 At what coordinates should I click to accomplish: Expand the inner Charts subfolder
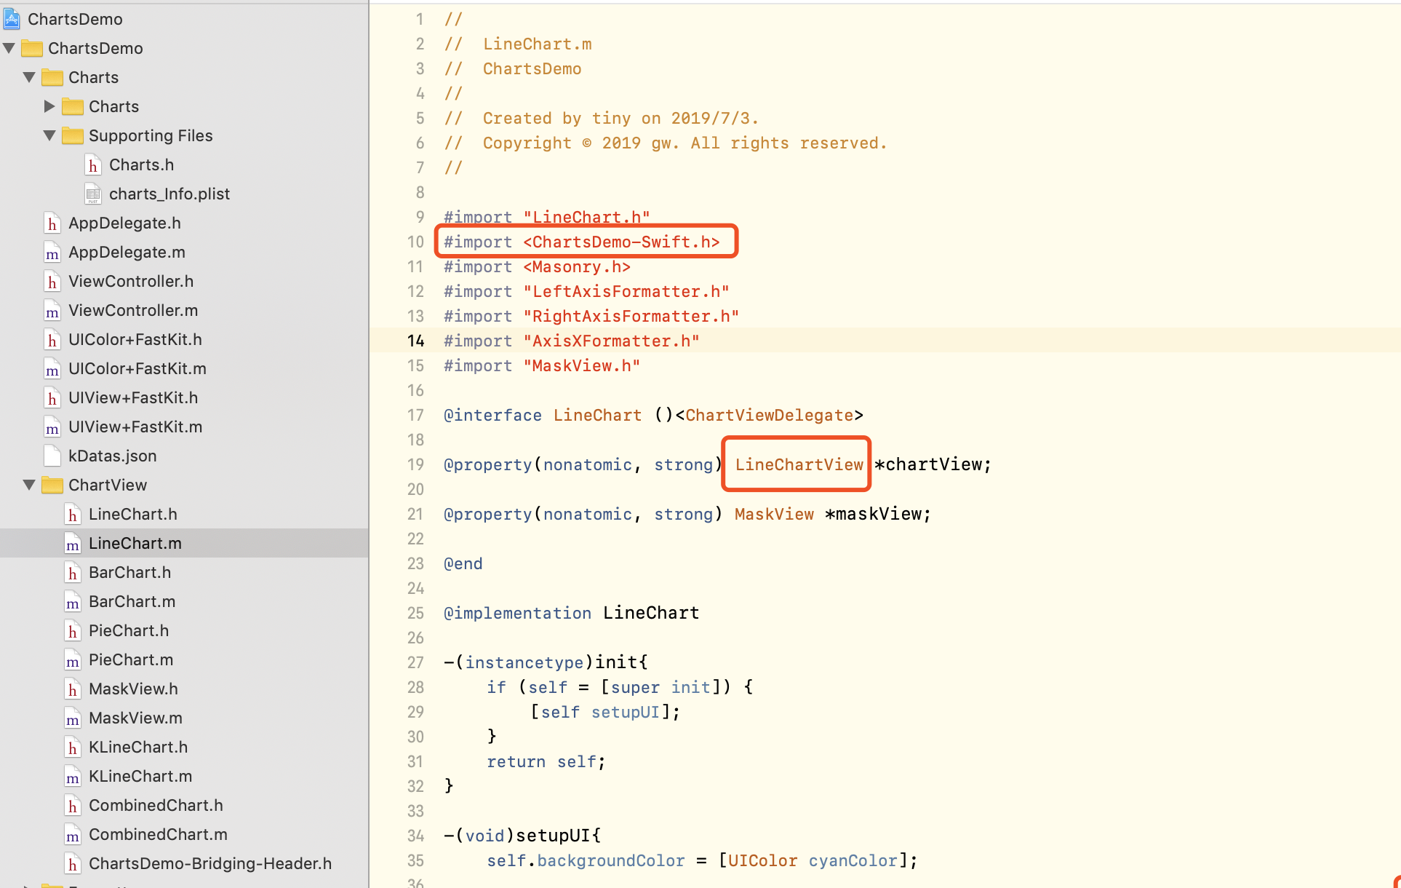pyautogui.click(x=49, y=106)
